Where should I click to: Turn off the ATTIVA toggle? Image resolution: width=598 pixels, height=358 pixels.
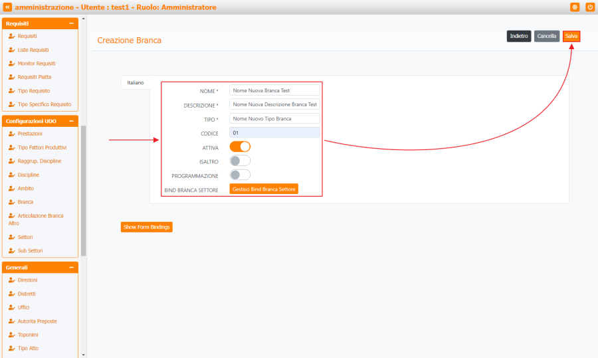[x=240, y=147]
